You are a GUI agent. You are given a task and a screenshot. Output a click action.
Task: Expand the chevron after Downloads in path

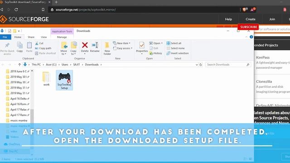point(101,65)
